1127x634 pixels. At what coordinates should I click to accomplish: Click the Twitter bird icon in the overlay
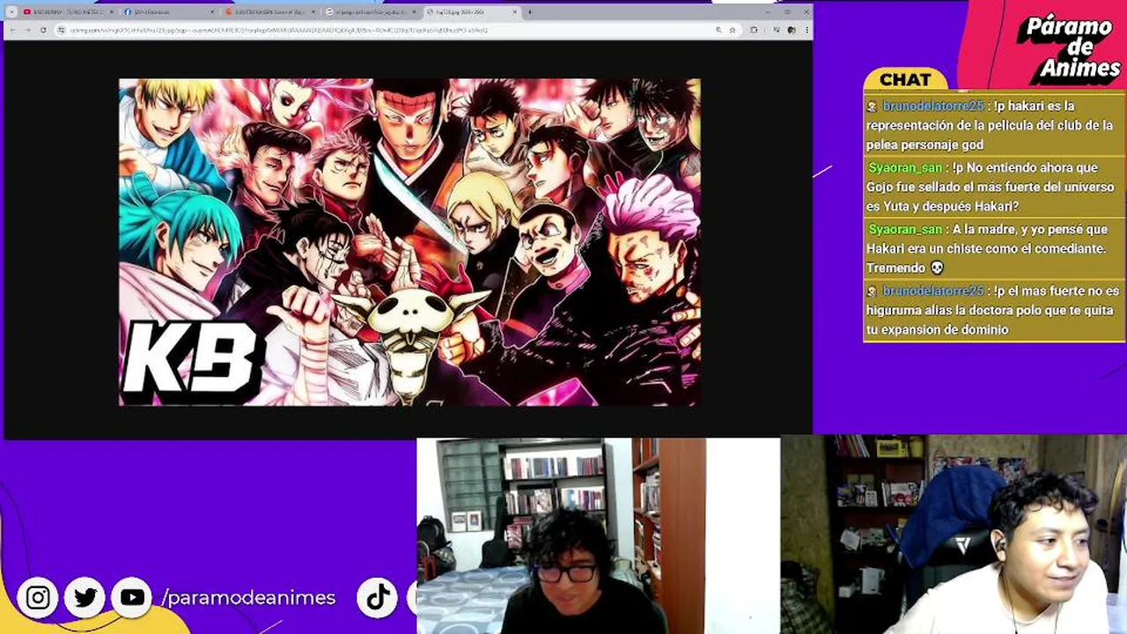pos(85,598)
